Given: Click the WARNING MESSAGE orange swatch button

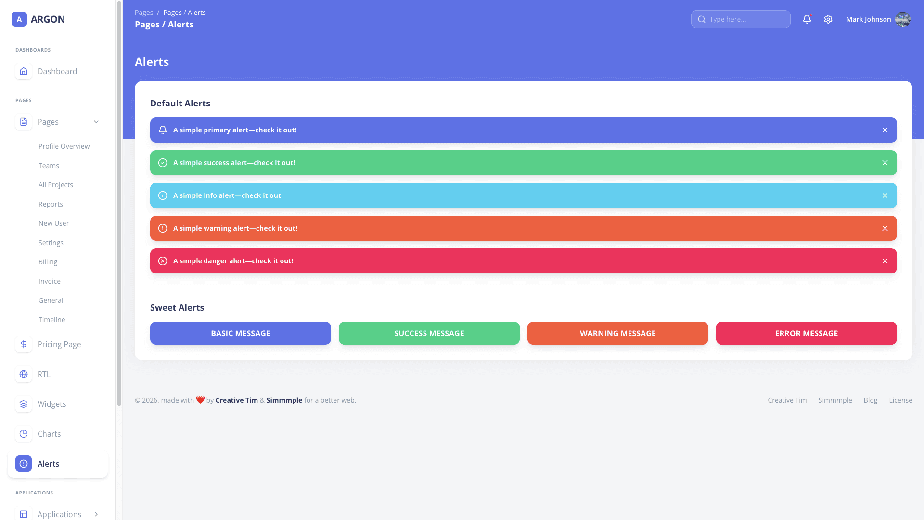Looking at the screenshot, I should click(x=617, y=333).
